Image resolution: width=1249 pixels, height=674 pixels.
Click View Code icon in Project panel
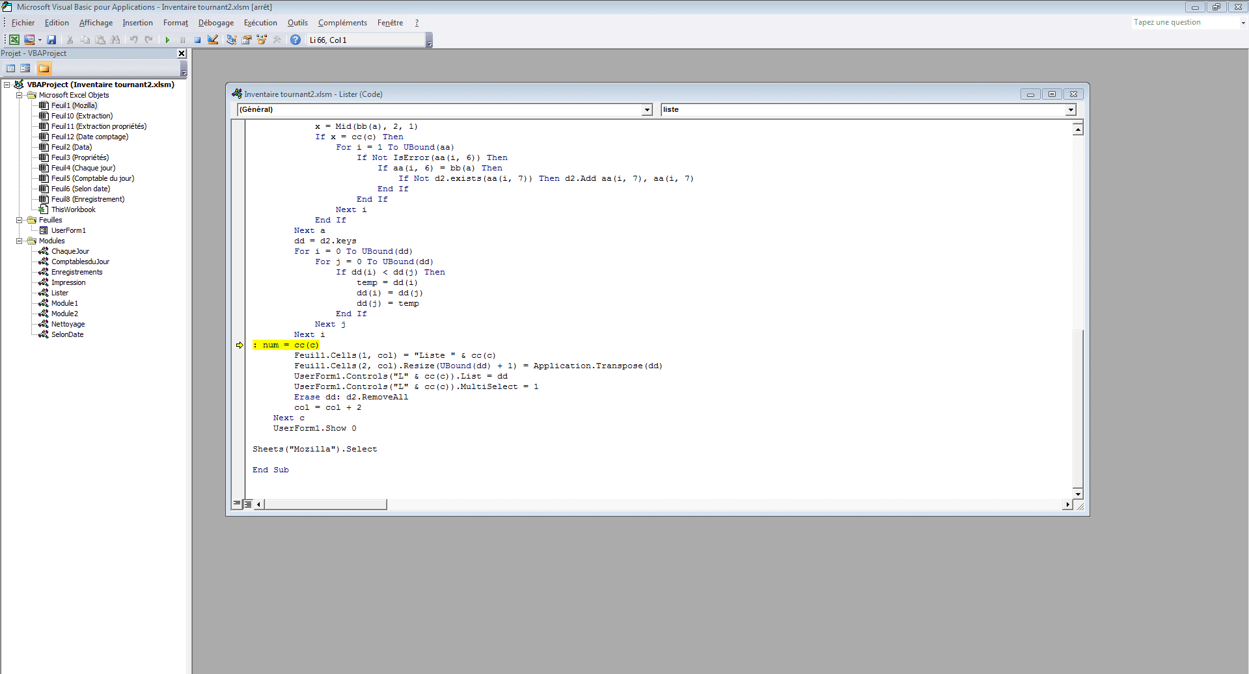pyautogui.click(x=10, y=68)
